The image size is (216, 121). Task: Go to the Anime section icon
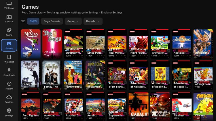tap(9, 30)
